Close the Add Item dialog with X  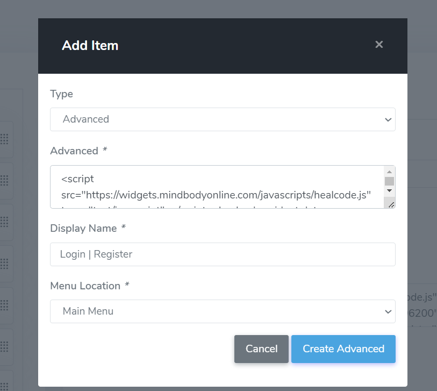pyautogui.click(x=379, y=44)
